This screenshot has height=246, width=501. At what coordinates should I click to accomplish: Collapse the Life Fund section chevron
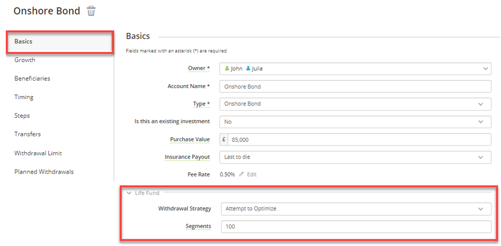[129, 193]
